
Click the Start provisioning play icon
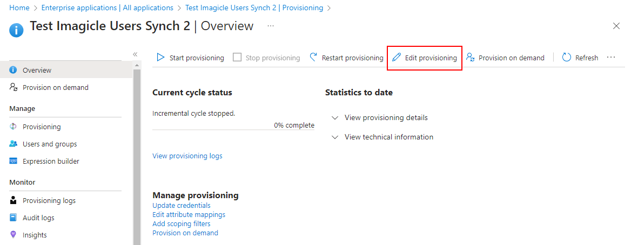[x=160, y=58]
